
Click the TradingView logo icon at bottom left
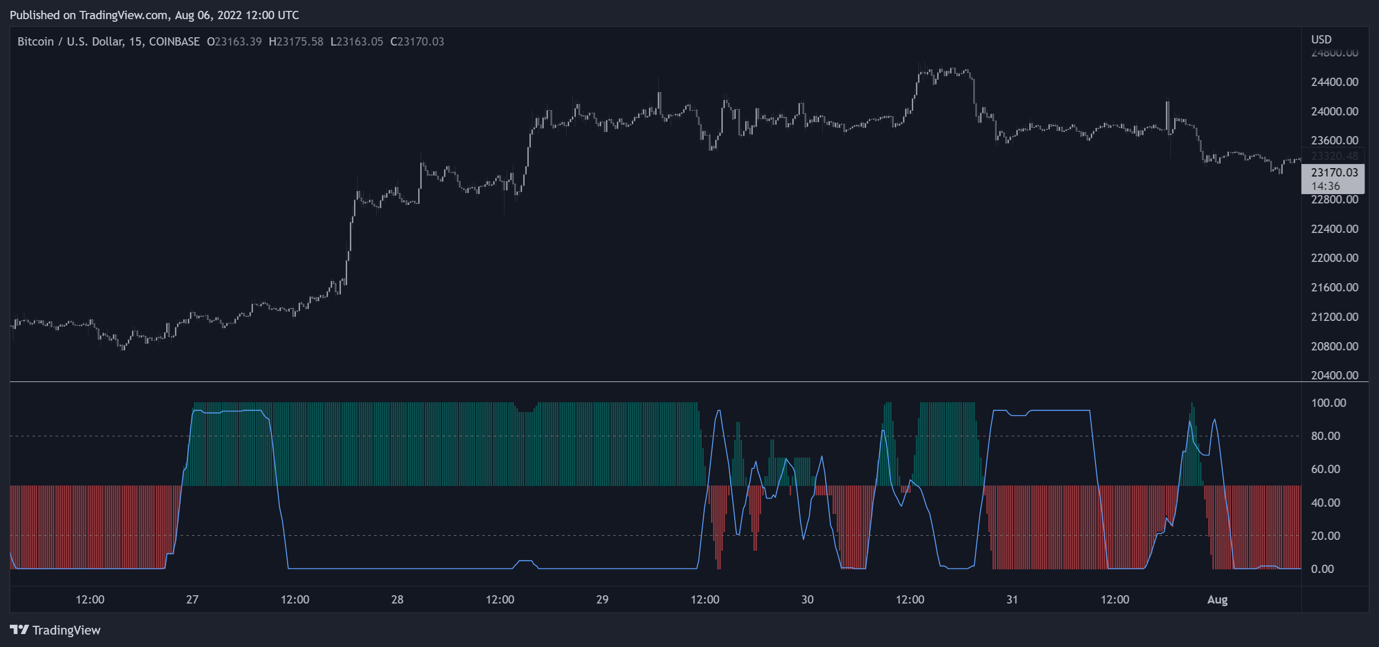pos(19,629)
